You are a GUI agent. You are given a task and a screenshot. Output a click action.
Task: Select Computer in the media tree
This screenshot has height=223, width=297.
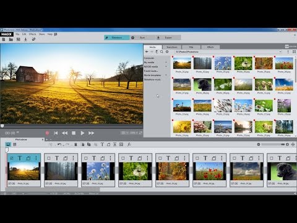click(149, 58)
